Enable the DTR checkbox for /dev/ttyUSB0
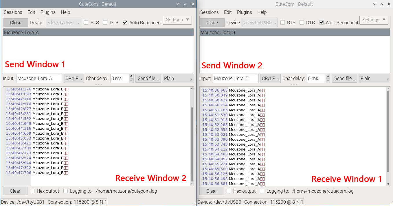 302,23
